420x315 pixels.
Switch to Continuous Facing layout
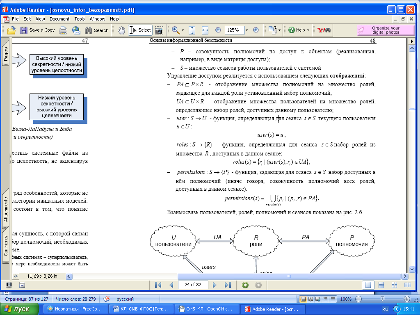(x=394, y=285)
